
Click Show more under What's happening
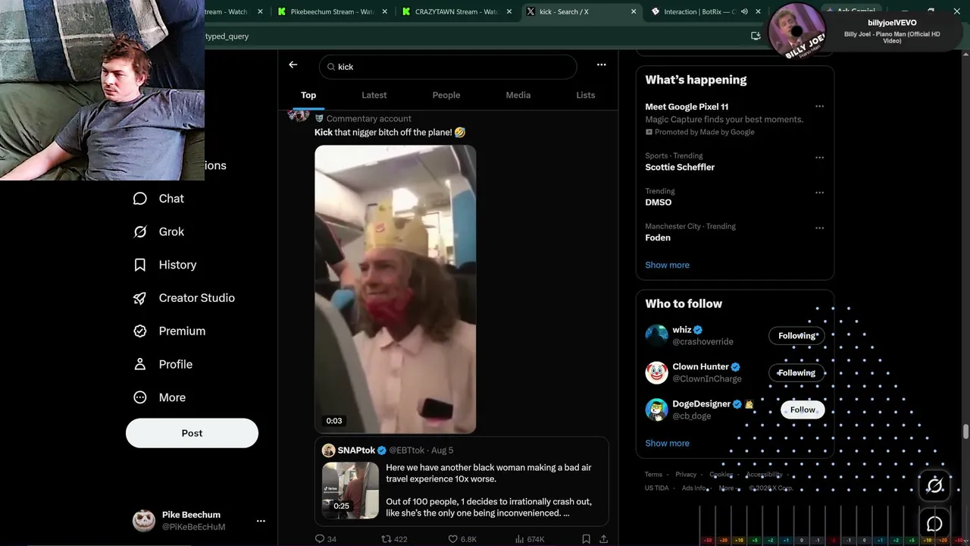(x=667, y=265)
